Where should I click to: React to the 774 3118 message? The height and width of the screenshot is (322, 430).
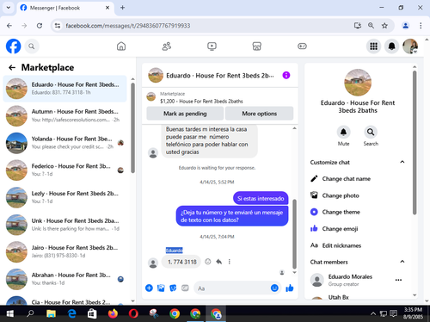click(208, 262)
